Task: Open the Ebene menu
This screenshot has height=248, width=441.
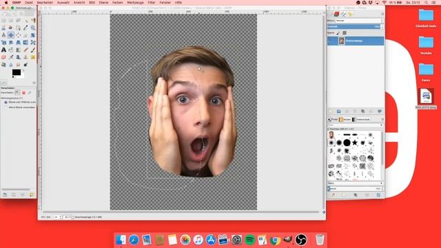Action: [103, 3]
